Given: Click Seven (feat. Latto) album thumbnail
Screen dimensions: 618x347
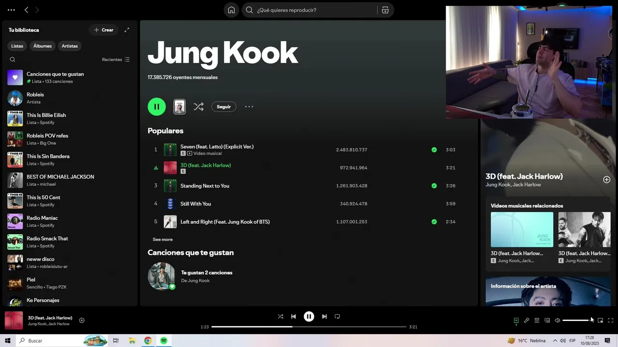Looking at the screenshot, I should tap(170, 150).
